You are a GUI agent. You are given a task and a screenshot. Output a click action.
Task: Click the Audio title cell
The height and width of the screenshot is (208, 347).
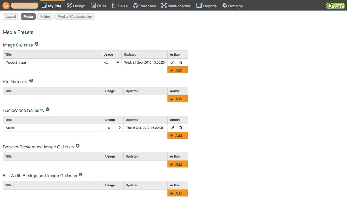click(53, 128)
